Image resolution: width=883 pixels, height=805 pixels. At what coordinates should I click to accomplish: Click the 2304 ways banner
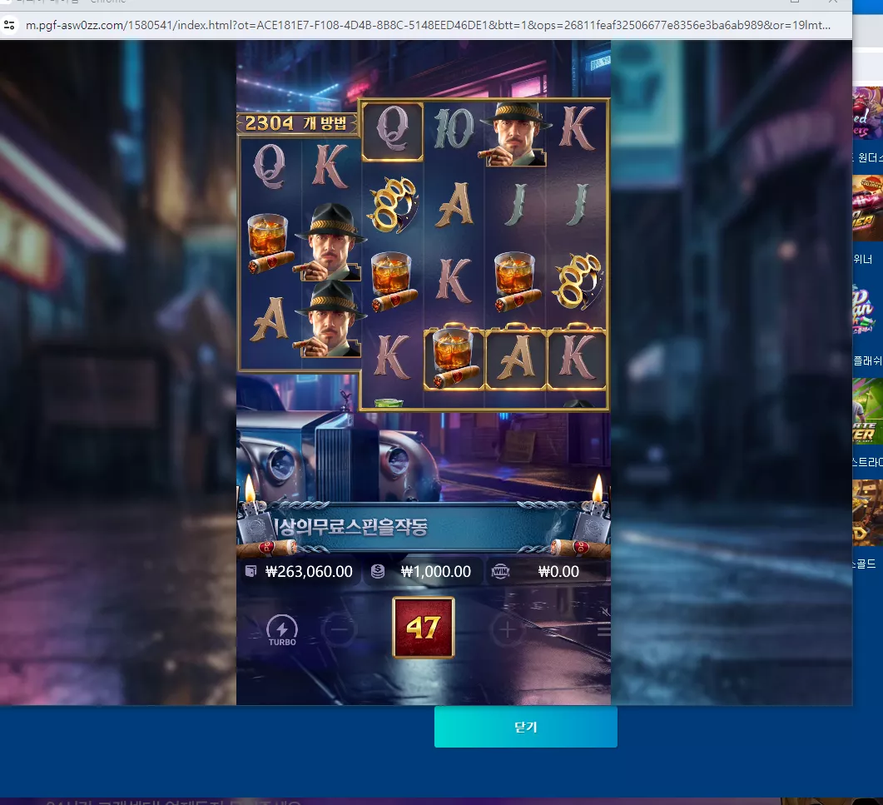tap(297, 123)
